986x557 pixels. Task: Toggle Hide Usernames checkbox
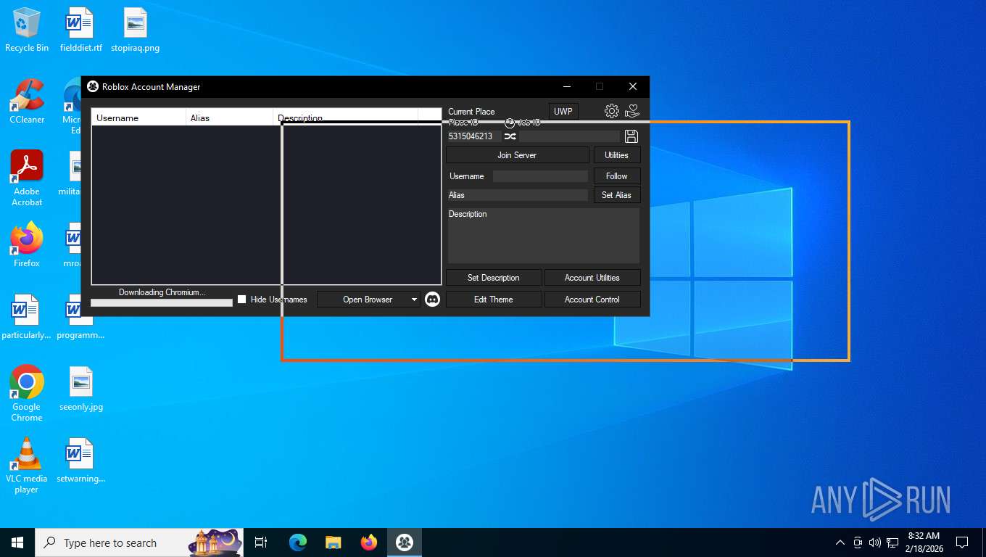pyautogui.click(x=242, y=300)
